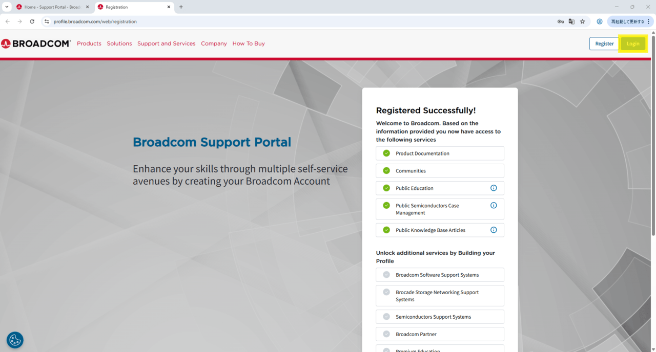Show info for Public Knowledge Base Articles
The width and height of the screenshot is (656, 352).
click(494, 230)
